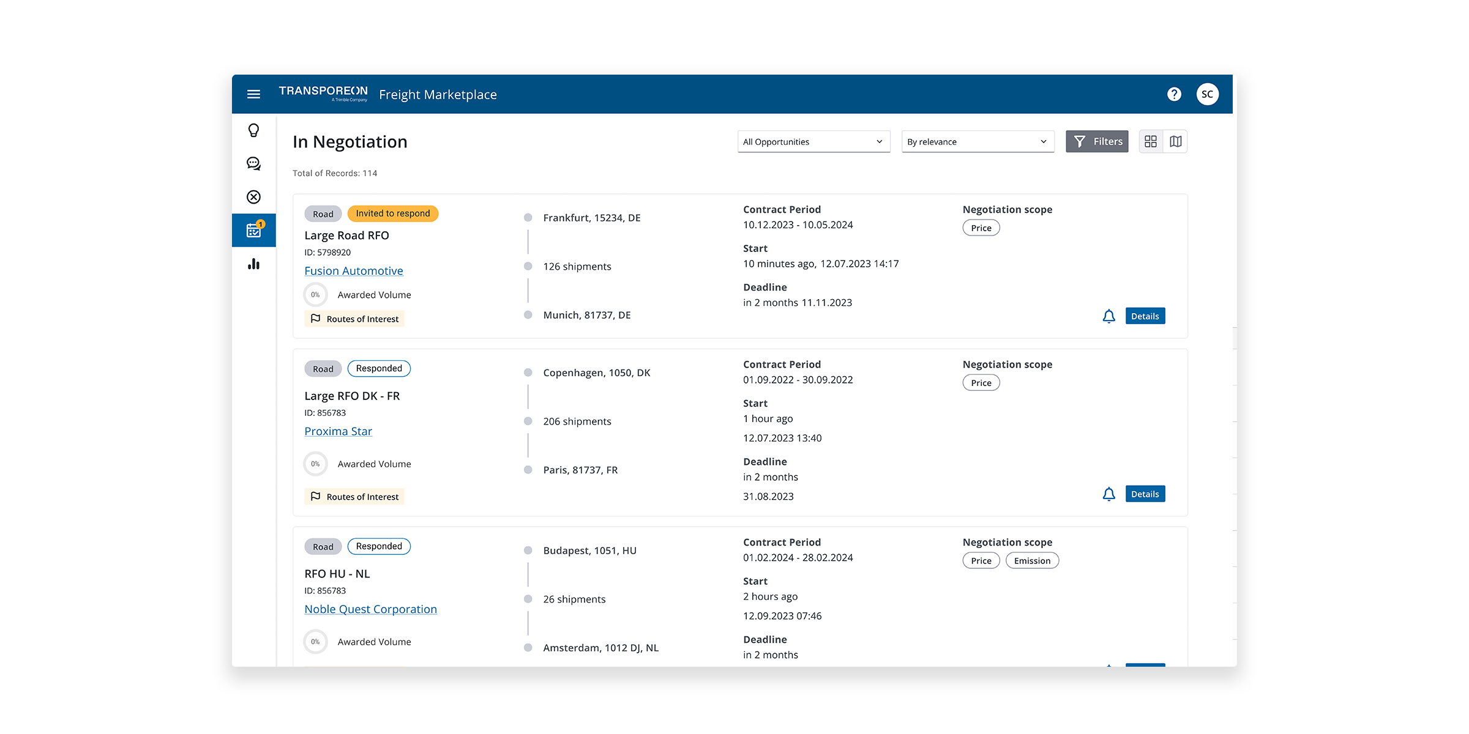Open Details for Large Road RFO
The height and width of the screenshot is (734, 1469).
pos(1145,316)
